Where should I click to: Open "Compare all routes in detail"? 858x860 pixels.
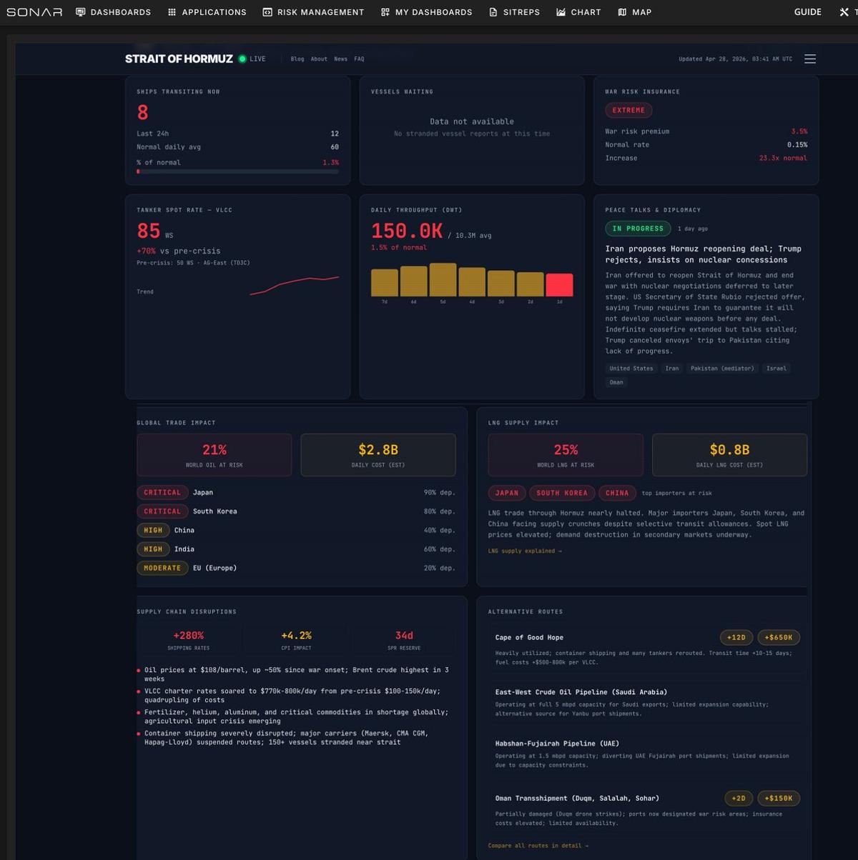coord(535,845)
